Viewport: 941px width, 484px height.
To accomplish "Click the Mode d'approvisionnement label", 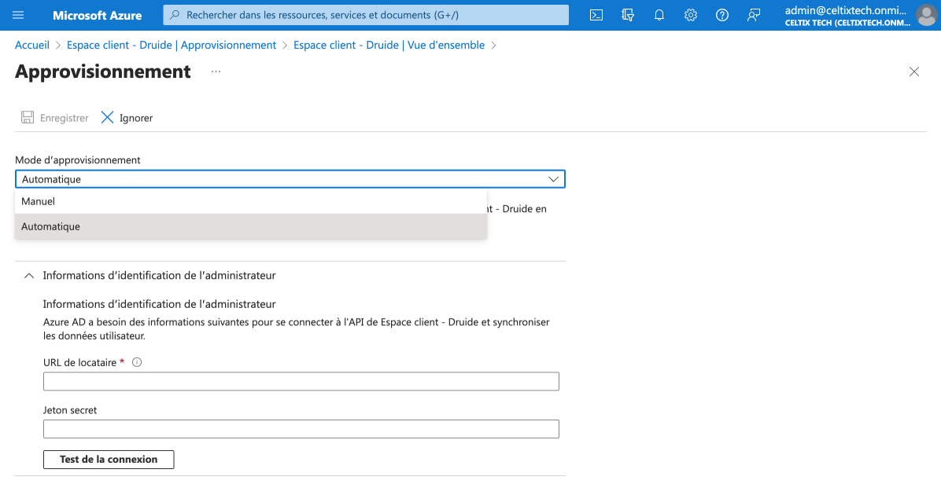I will [x=78, y=160].
